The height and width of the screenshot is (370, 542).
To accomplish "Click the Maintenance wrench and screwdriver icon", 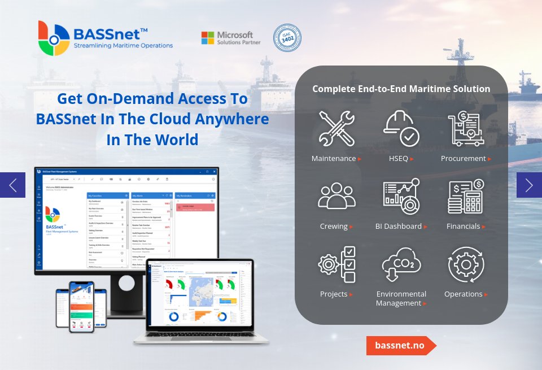I will point(336,129).
